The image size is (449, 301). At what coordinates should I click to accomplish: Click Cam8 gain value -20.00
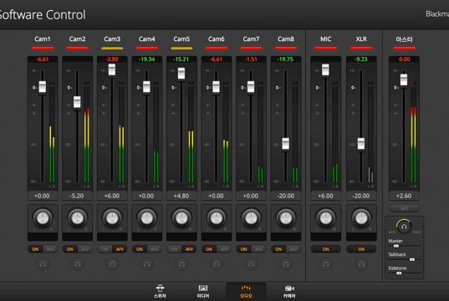point(286,196)
